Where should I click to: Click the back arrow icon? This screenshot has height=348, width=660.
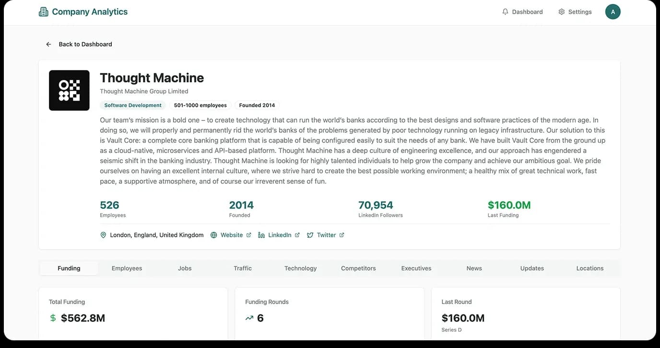tap(48, 44)
